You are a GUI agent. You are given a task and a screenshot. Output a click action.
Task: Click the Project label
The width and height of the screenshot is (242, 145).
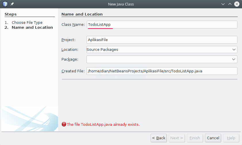tap(68, 40)
